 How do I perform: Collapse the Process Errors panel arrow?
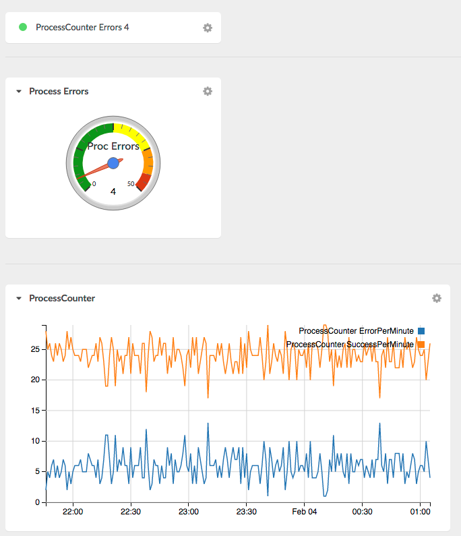click(x=19, y=91)
